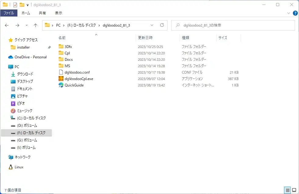The width and height of the screenshot is (299, 194).
Task: Expand the ribbon with chevron arrow
Action: [x=289, y=13]
